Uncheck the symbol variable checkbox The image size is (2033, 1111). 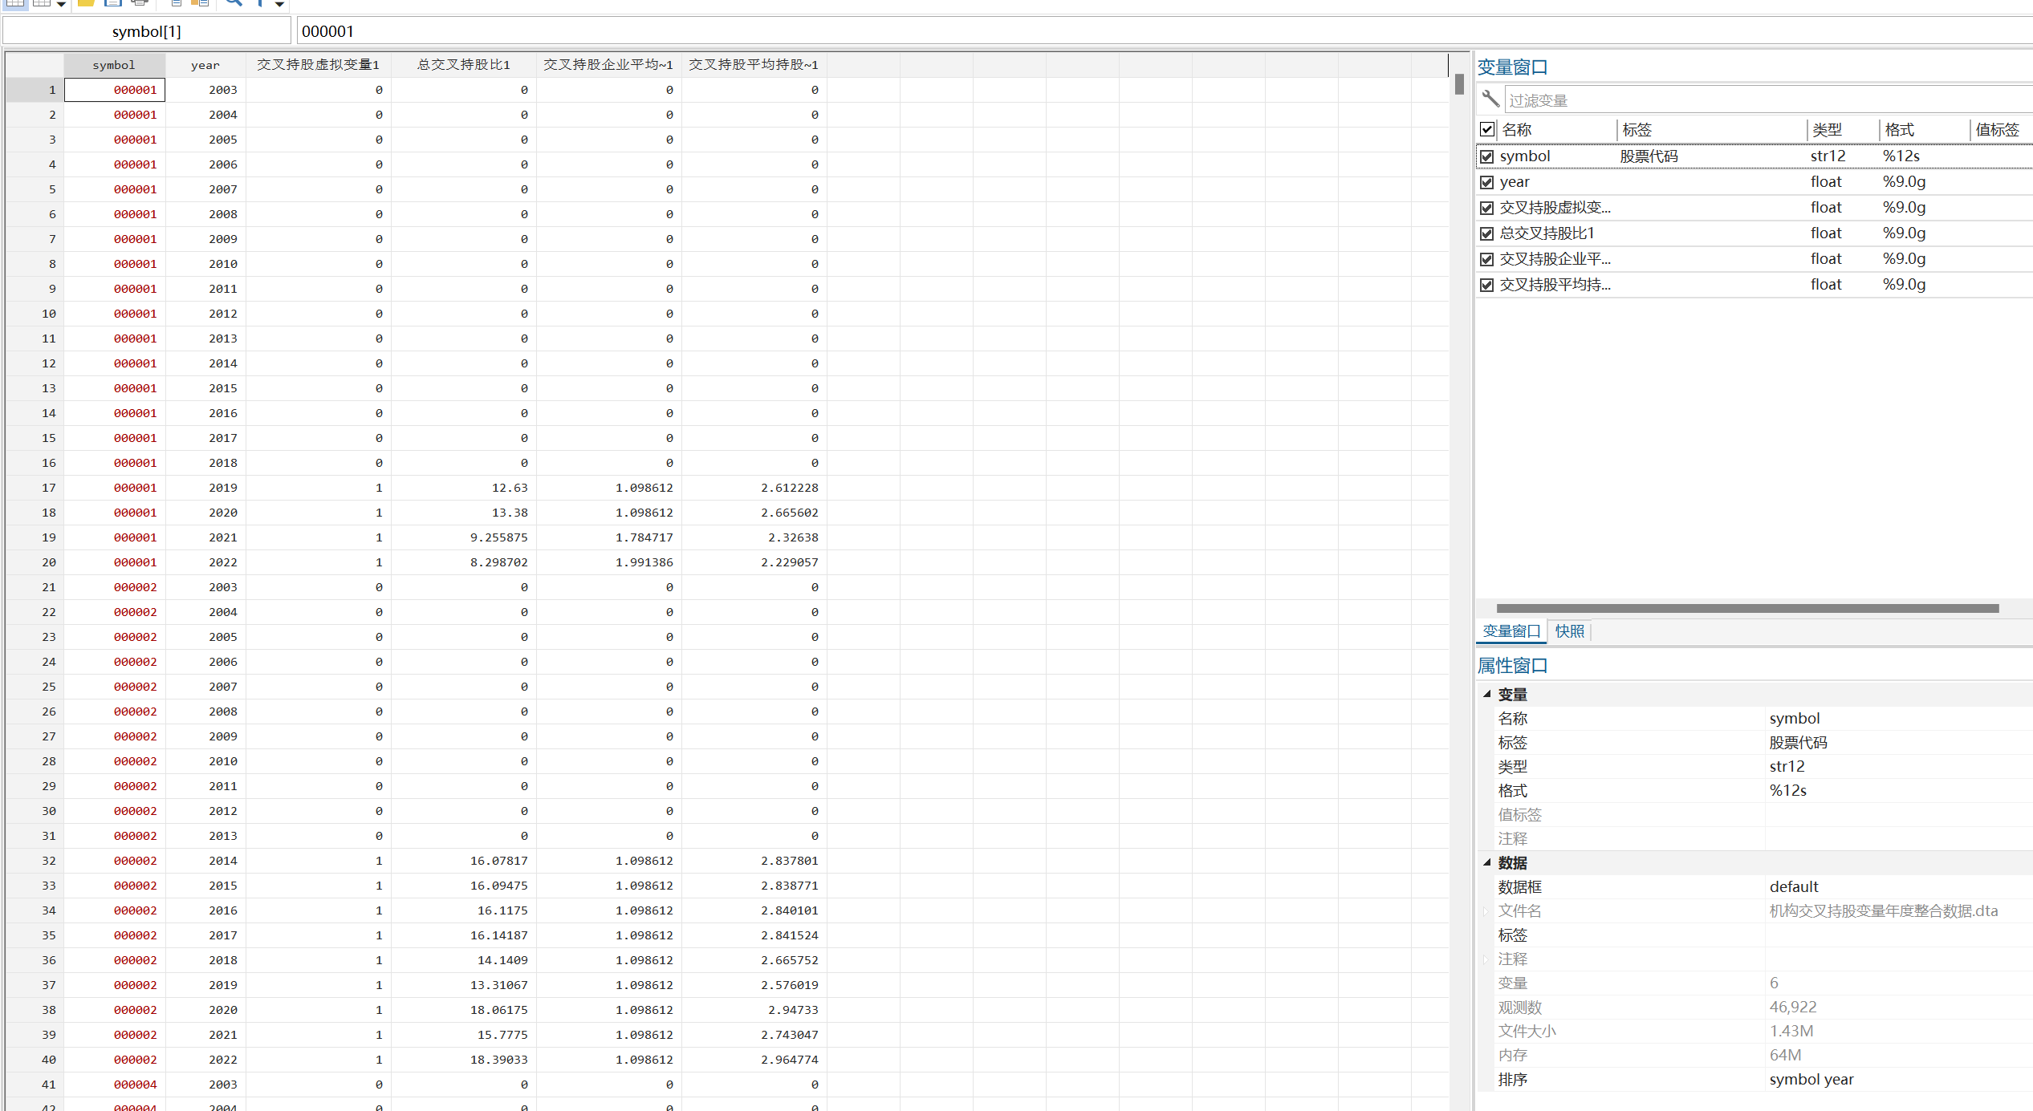[x=1487, y=156]
